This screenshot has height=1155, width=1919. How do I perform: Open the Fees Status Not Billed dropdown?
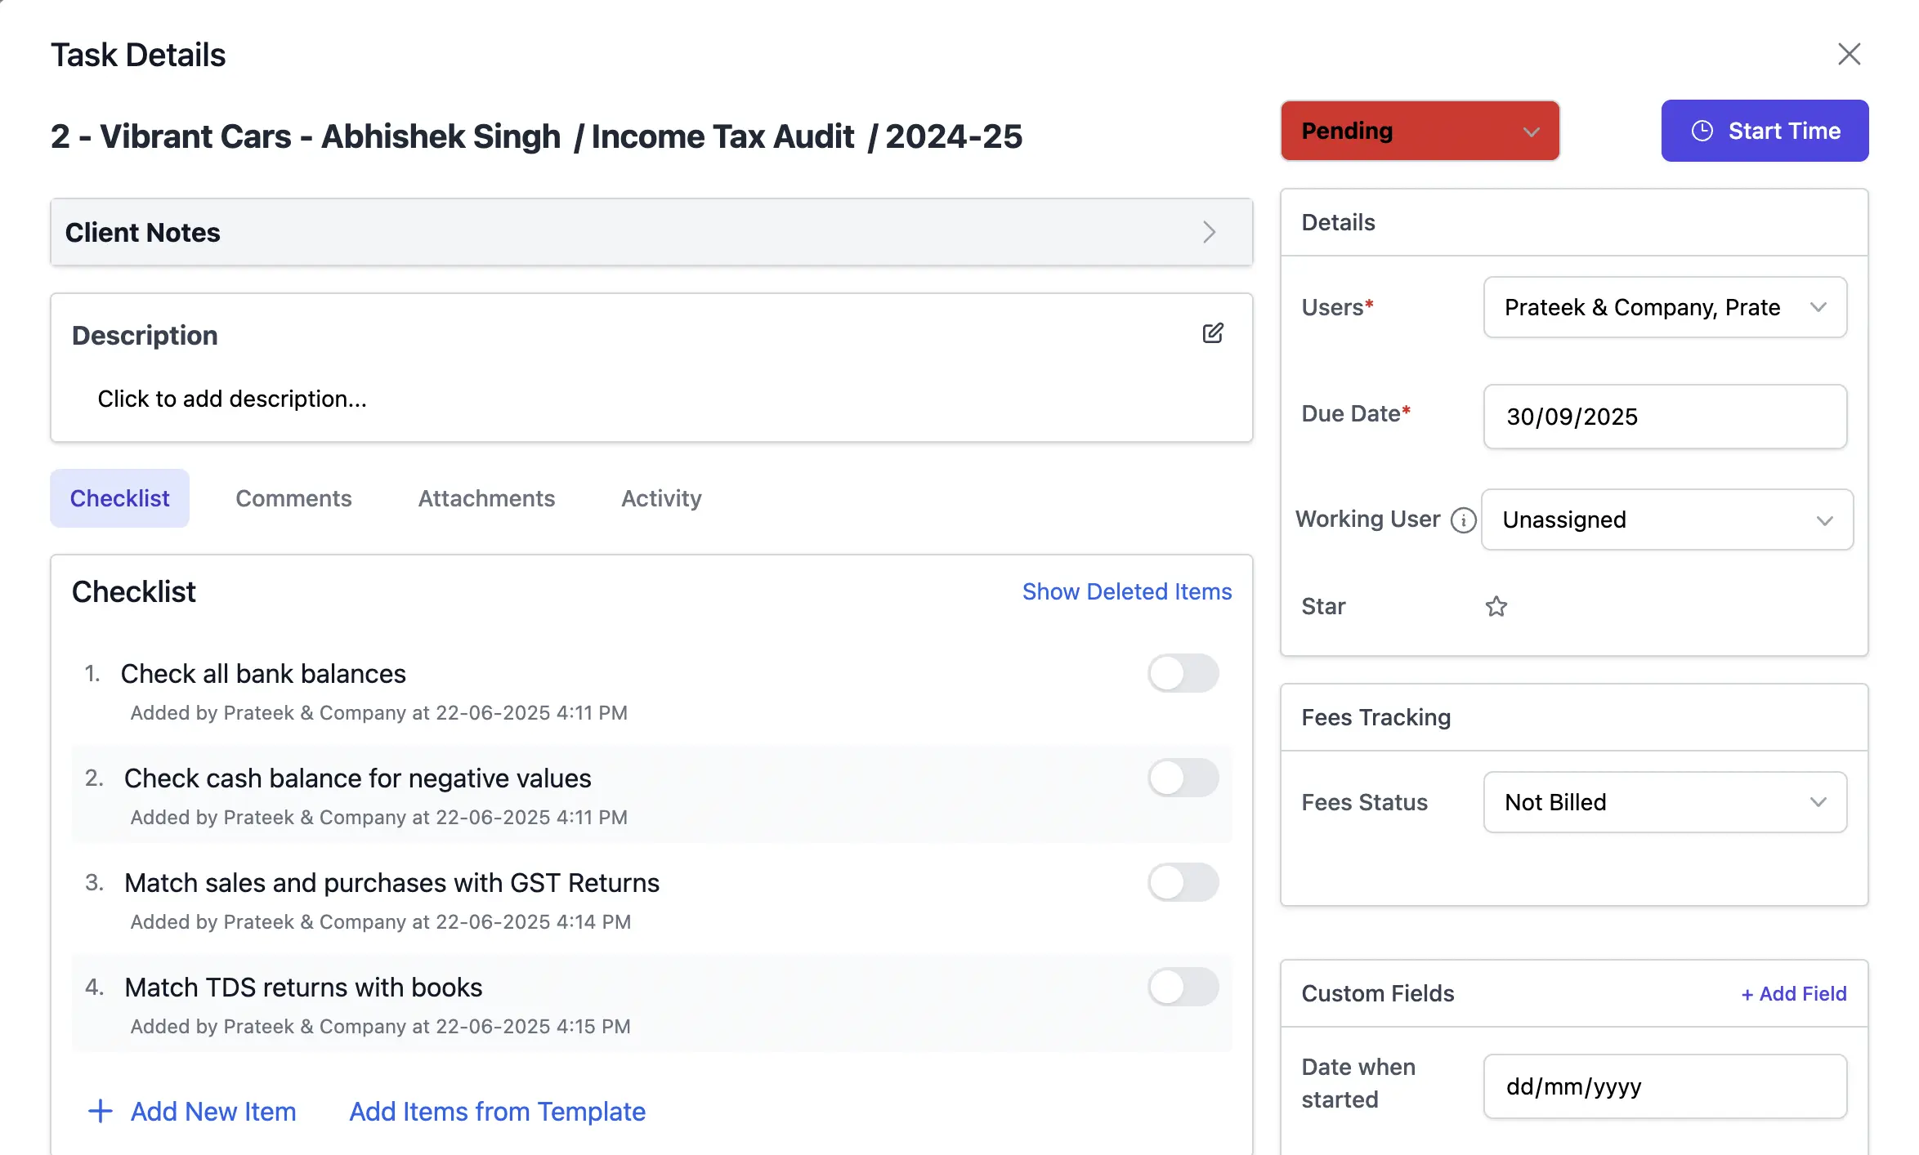1665,802
